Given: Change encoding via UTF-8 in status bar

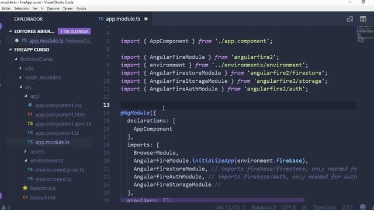Looking at the screenshot, I should pyautogui.click(x=289, y=208).
